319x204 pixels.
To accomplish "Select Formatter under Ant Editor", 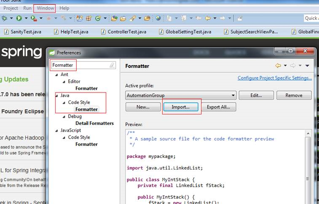I will [86, 88].
